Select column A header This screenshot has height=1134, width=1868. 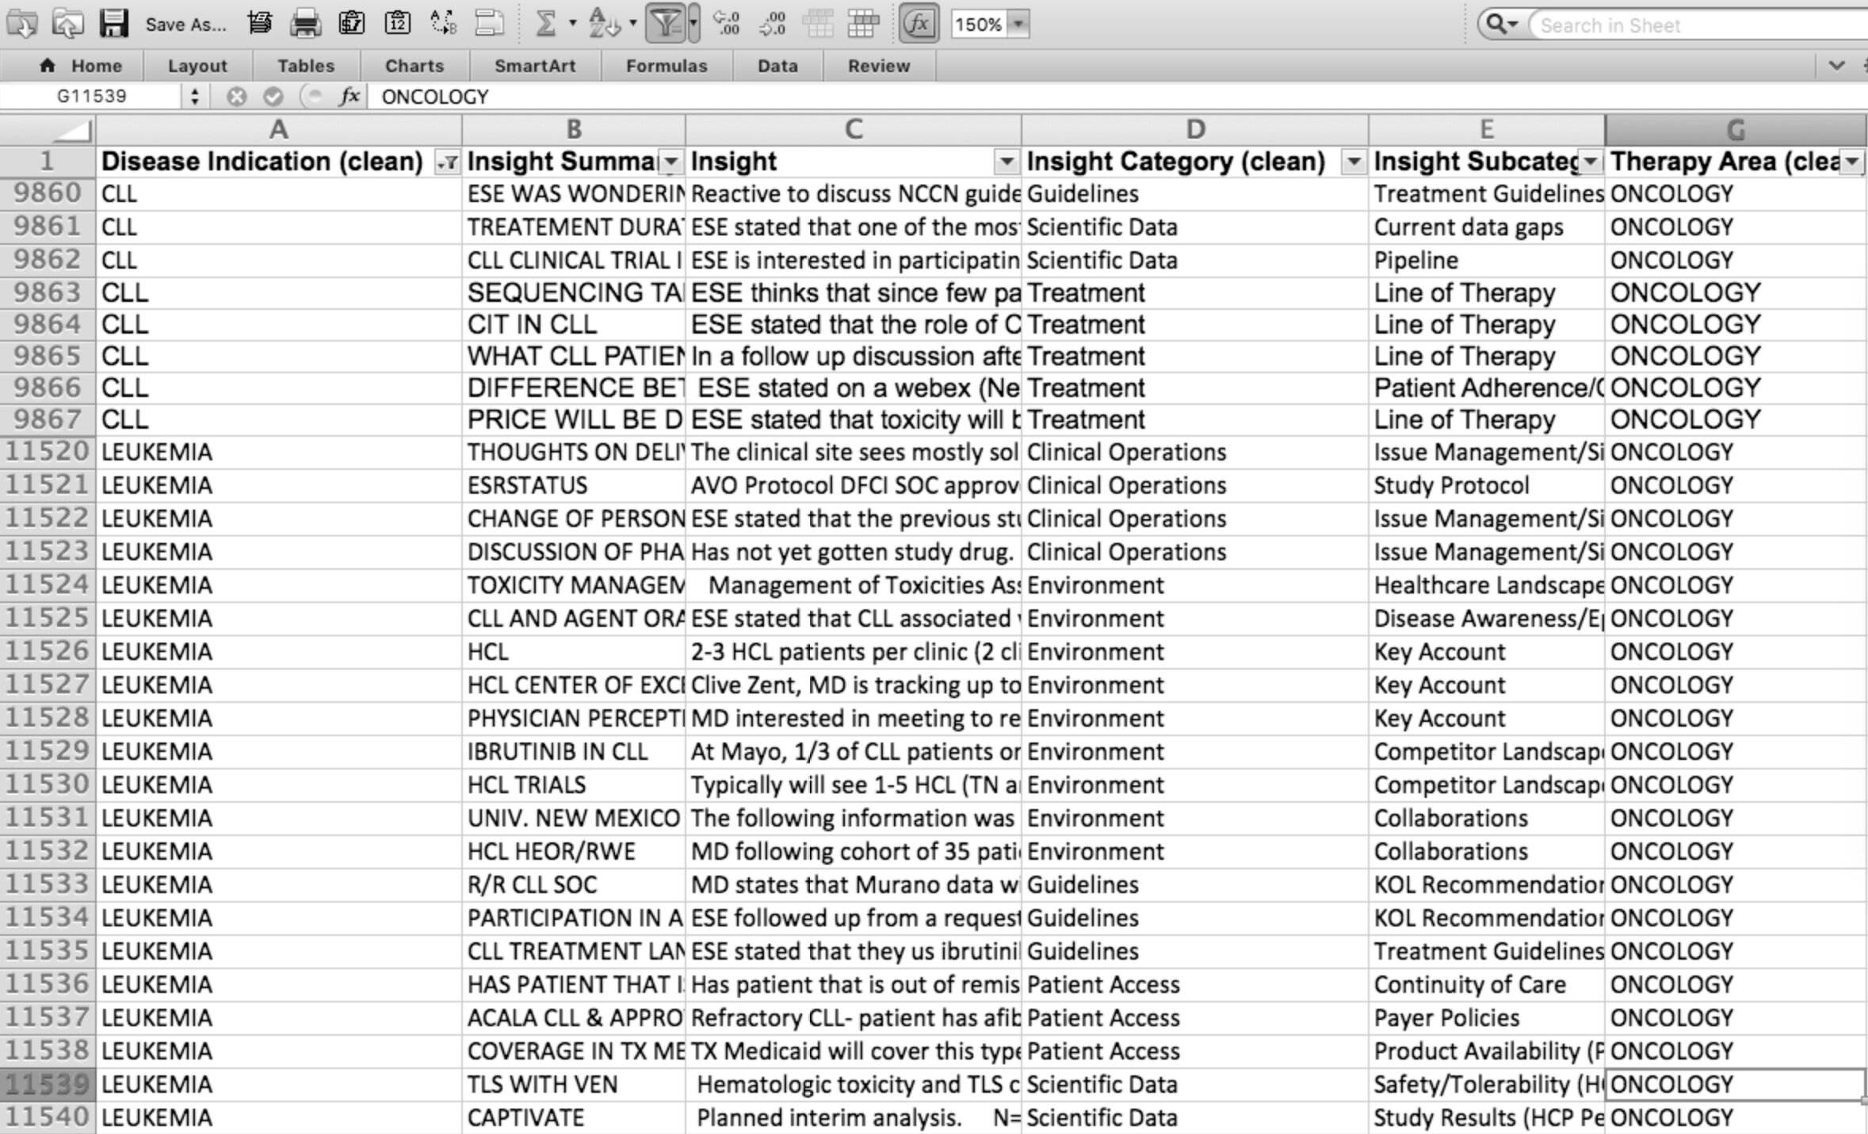point(279,130)
